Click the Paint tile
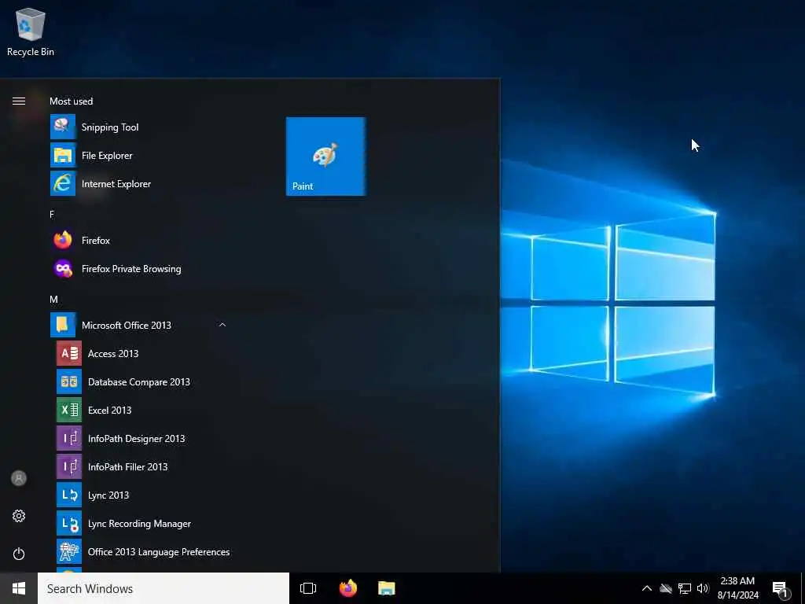The width and height of the screenshot is (805, 604). click(x=326, y=157)
